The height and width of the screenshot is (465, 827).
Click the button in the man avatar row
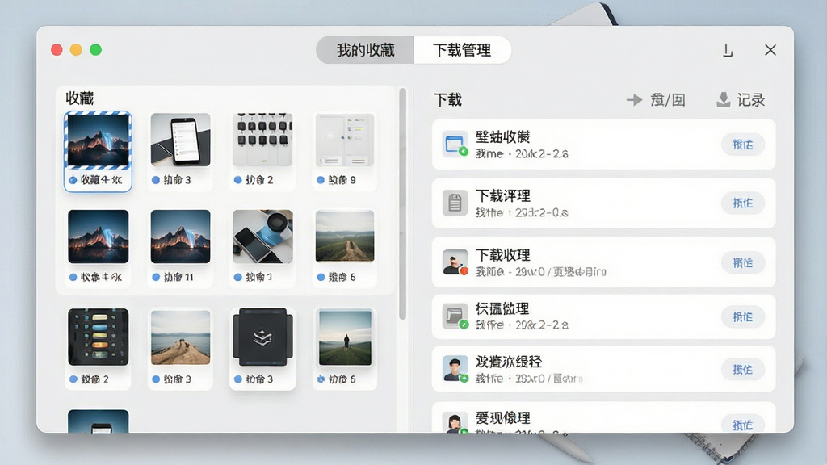[743, 370]
